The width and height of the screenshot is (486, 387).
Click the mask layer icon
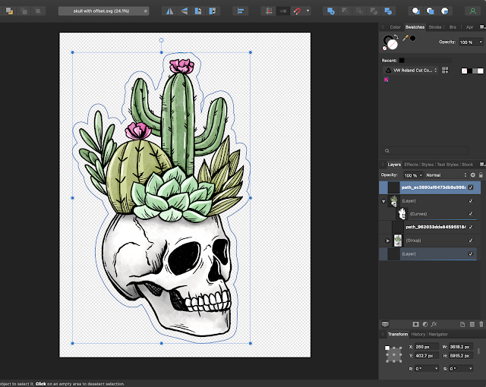415,324
